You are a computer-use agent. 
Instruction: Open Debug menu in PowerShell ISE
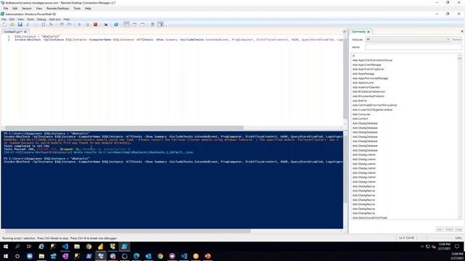pyautogui.click(x=41, y=20)
